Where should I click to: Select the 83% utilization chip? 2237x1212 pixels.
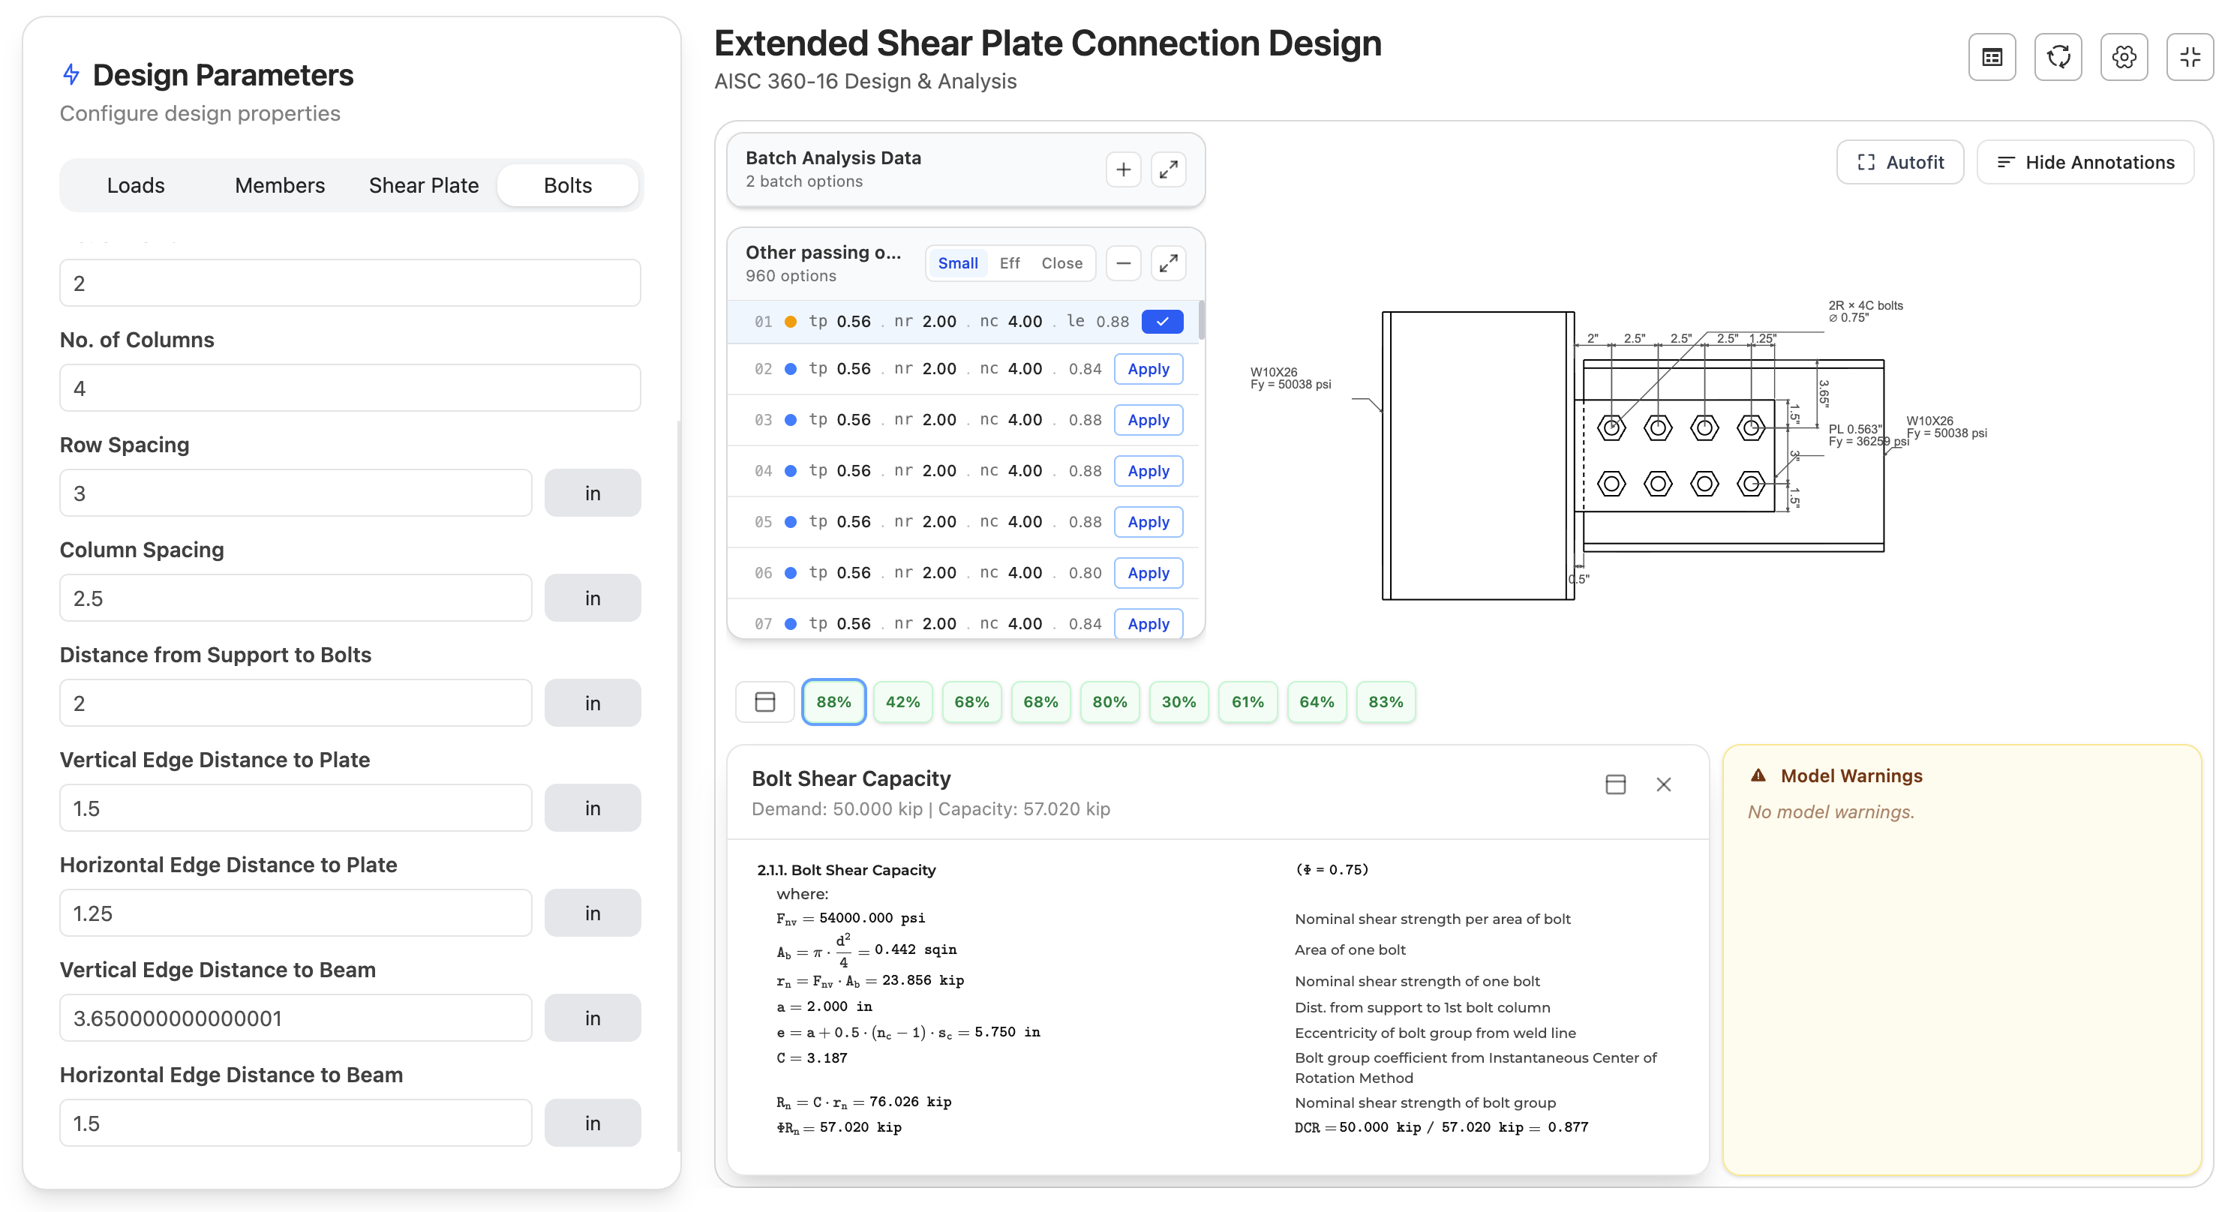click(x=1385, y=701)
